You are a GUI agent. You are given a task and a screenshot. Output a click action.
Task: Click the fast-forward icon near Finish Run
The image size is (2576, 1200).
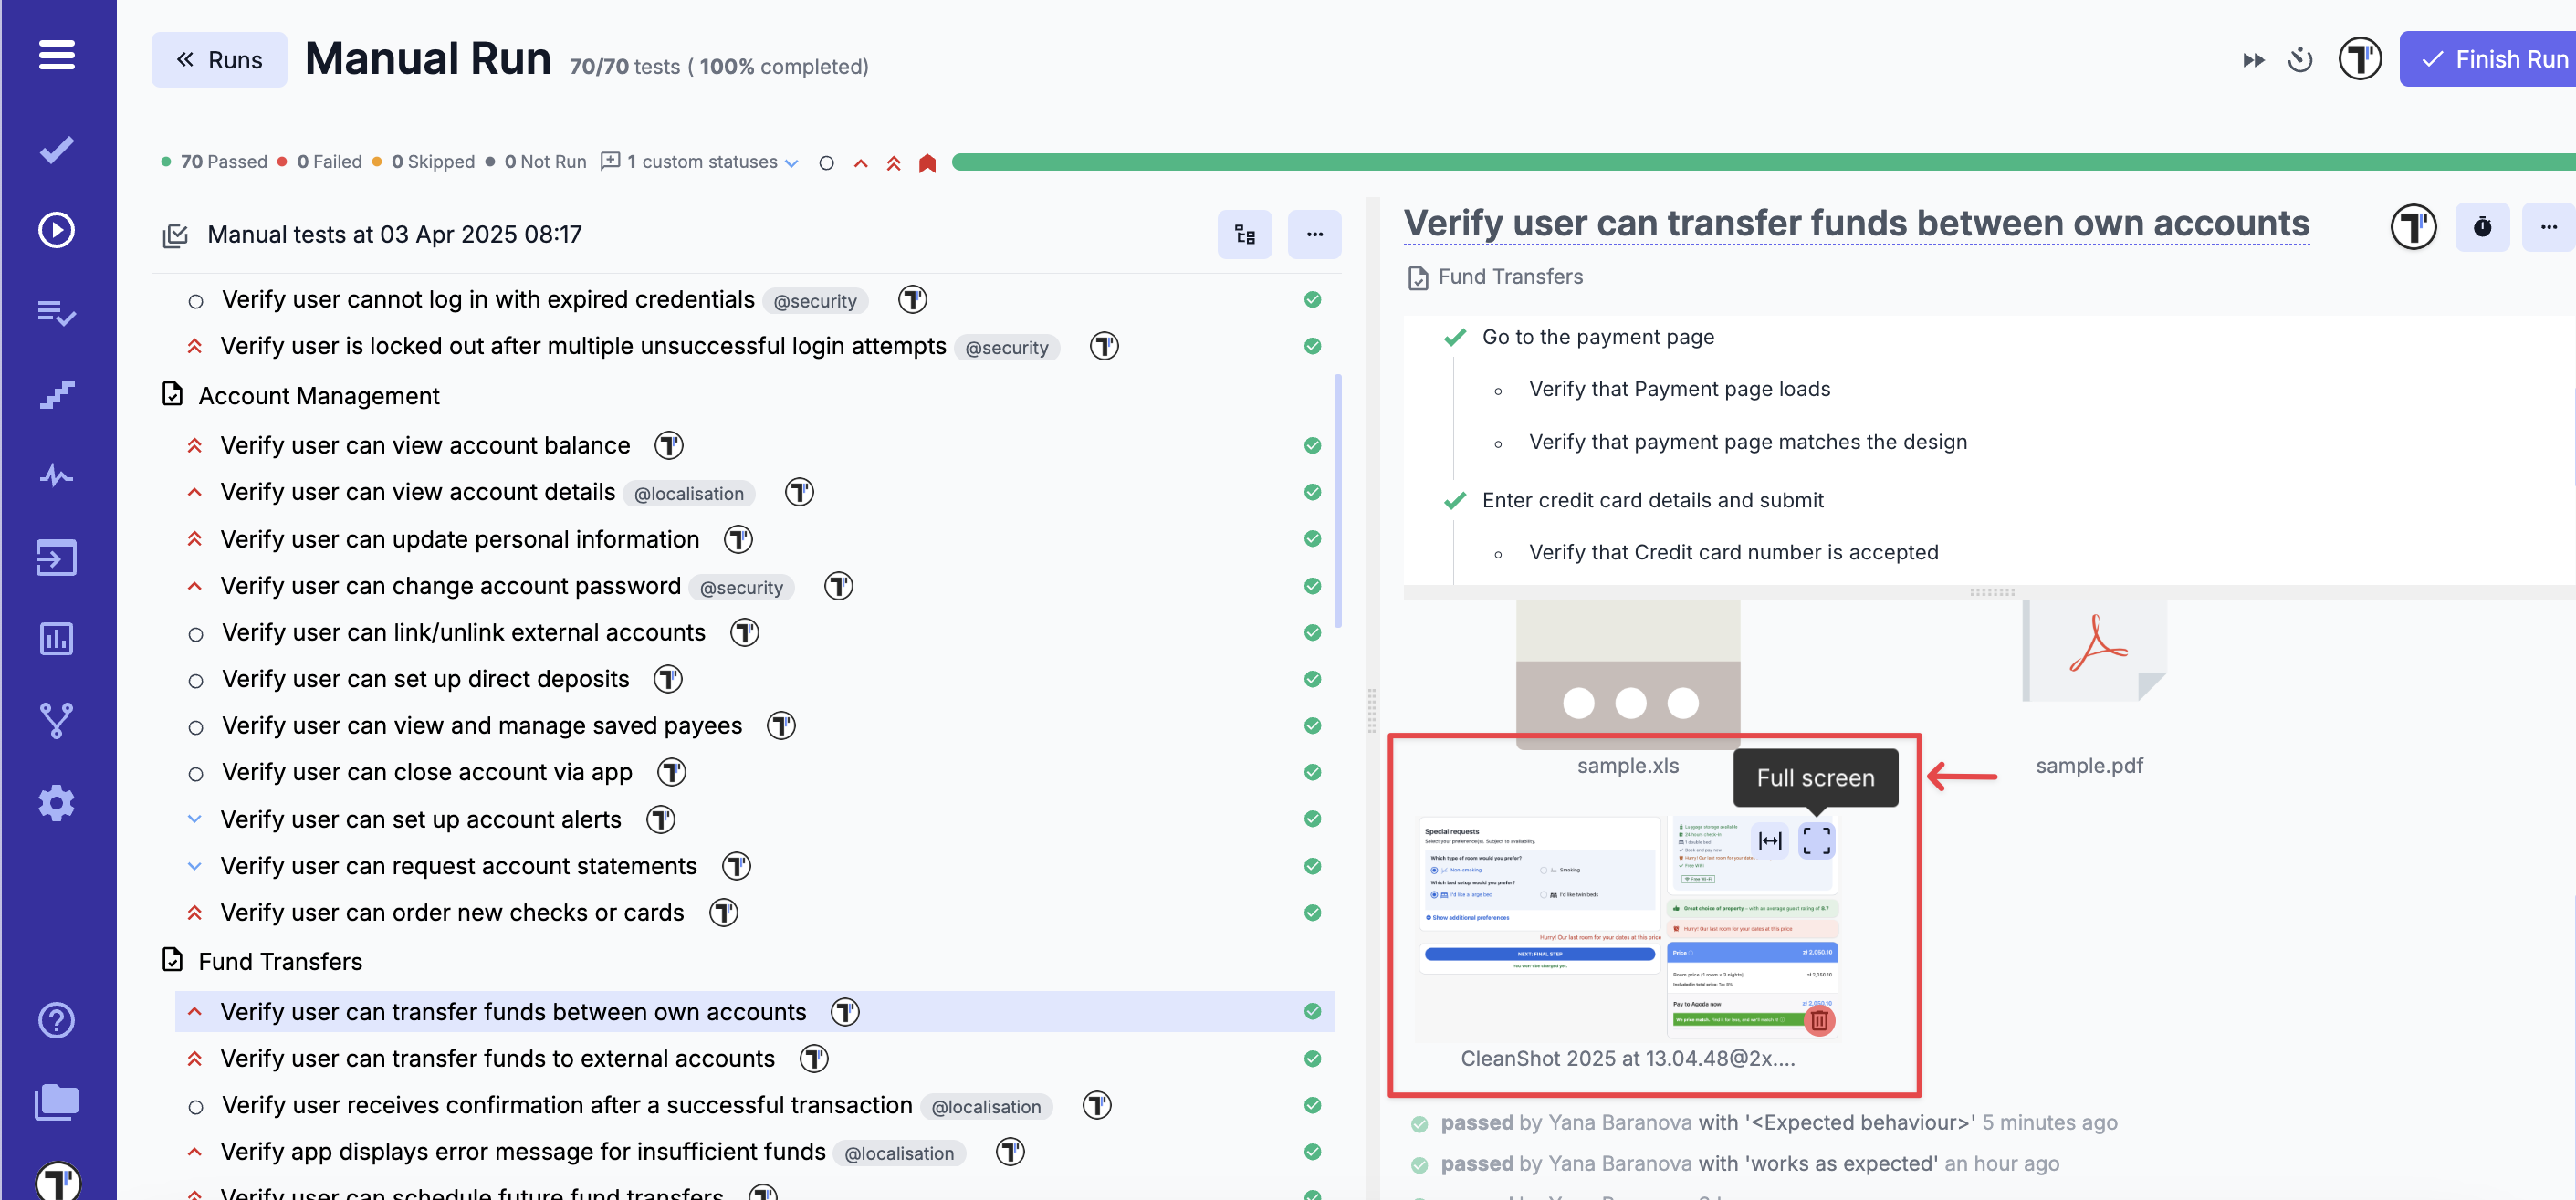click(x=2253, y=60)
